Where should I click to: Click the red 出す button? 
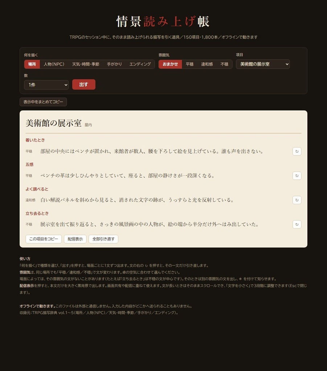[x=84, y=84]
